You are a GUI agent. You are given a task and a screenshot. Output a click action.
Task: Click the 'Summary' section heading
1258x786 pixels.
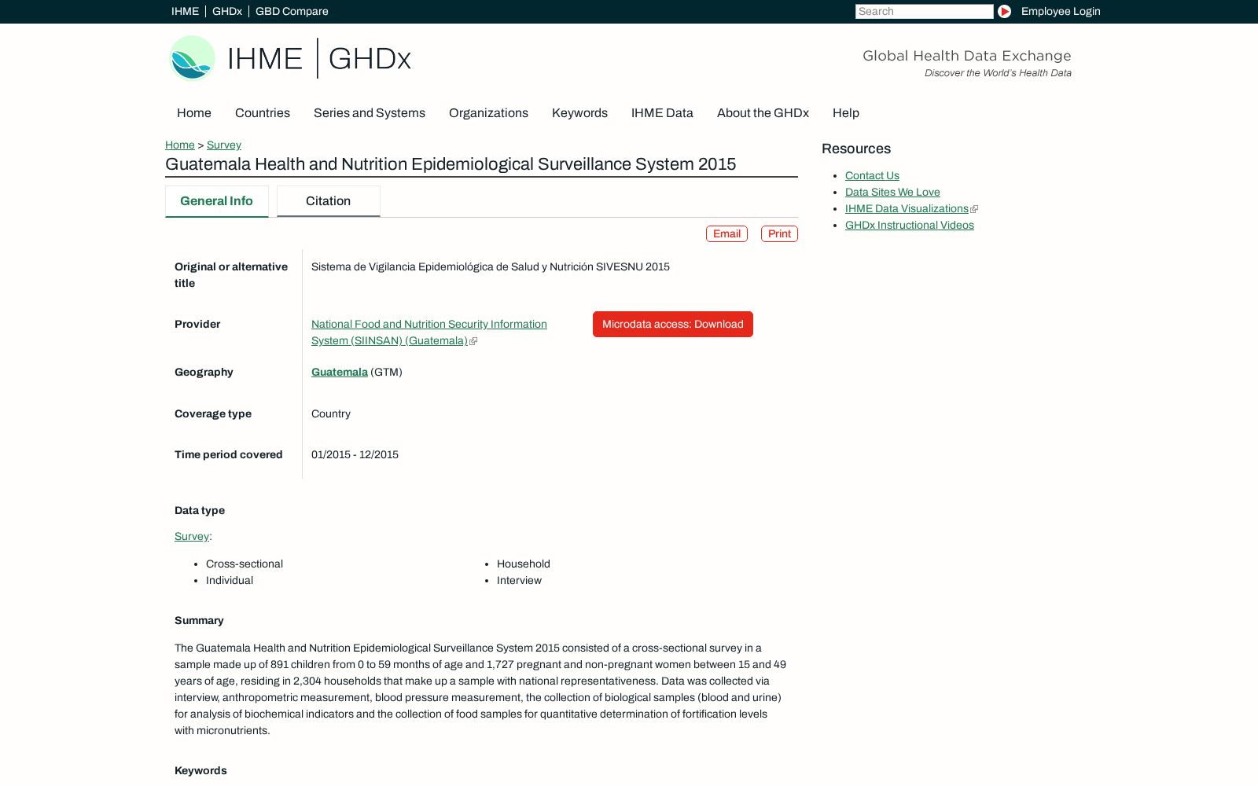click(199, 621)
